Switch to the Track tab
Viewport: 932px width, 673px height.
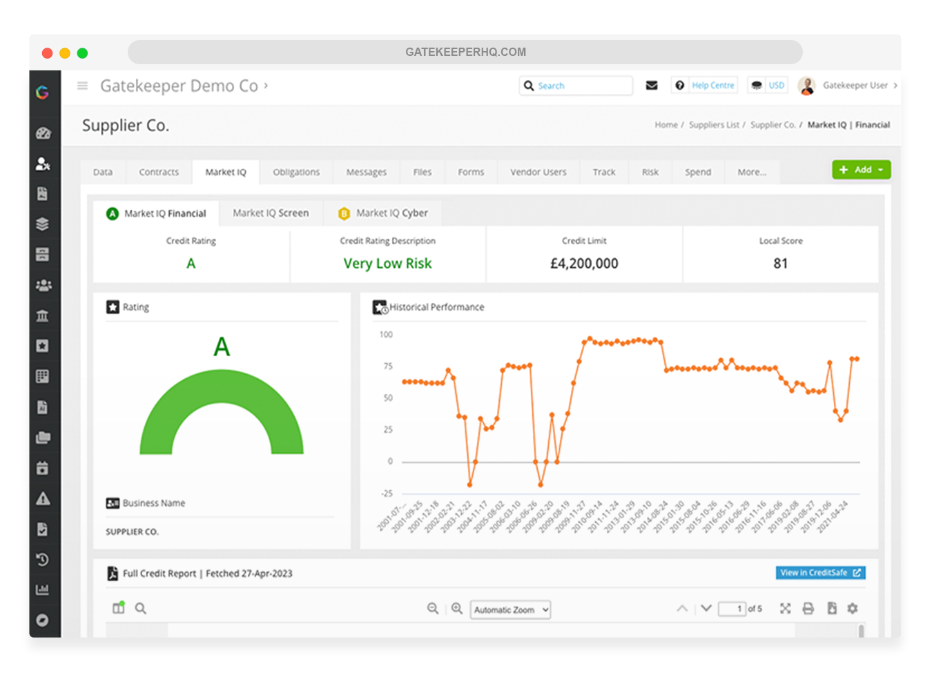pos(604,172)
